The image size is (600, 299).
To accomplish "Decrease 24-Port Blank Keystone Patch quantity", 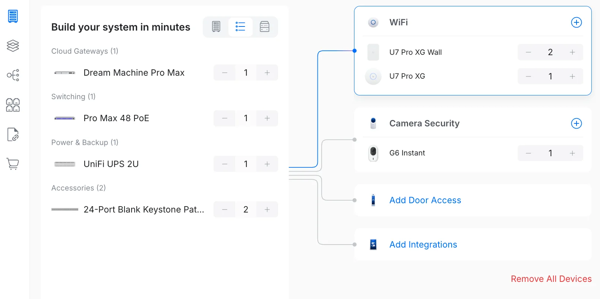I will [x=224, y=210].
